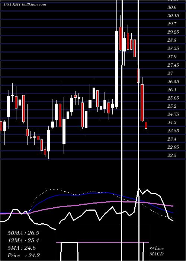Image resolution: width=186 pixels, height=261 pixels.
Task: Select the 25.2 price axis label
Action: (x=172, y=106)
